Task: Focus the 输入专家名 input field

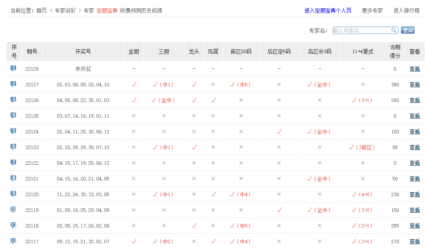Action: (361, 30)
